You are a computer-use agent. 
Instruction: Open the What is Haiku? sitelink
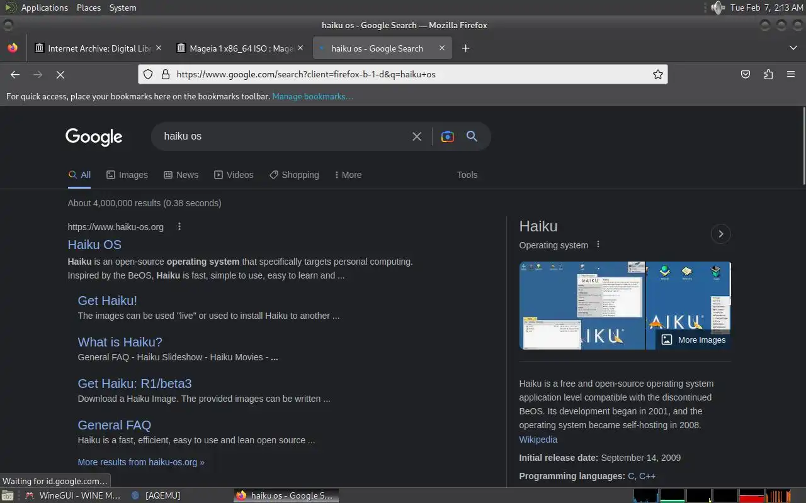click(120, 342)
